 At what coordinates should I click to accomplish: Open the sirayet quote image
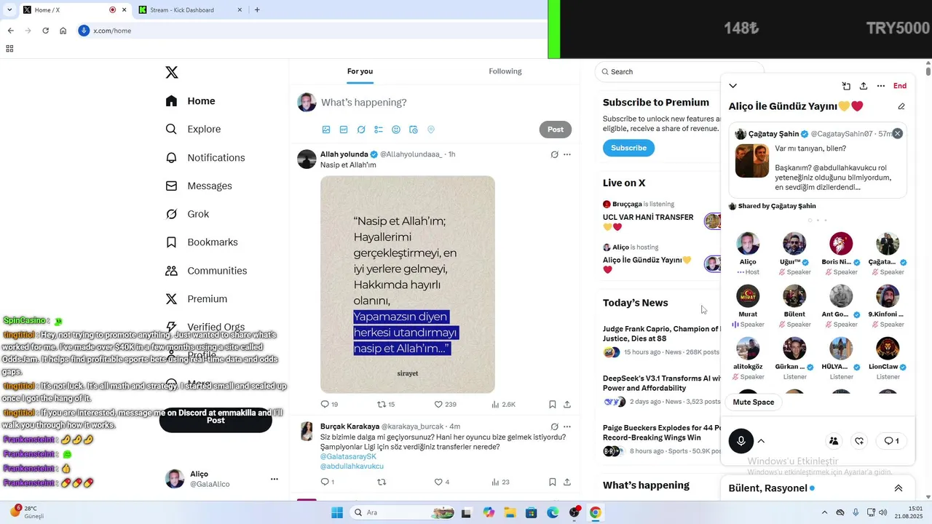point(408,285)
